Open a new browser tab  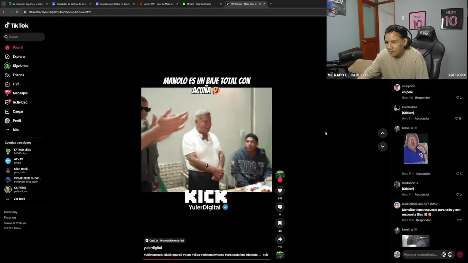[x=271, y=4]
